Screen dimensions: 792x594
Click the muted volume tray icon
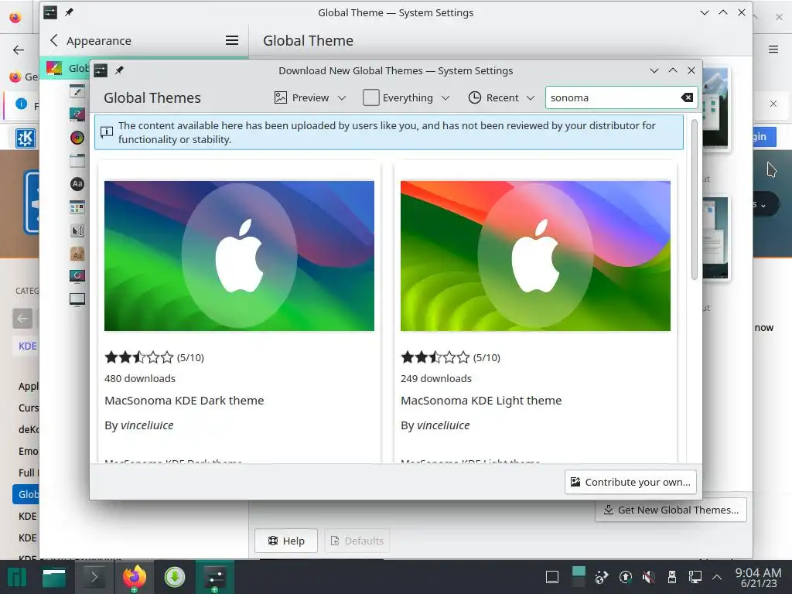(649, 577)
